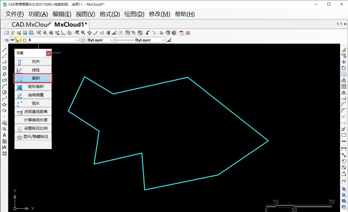Select the Rectangle drawing tool
This screenshot has width=348, height=212.
coord(4,80)
